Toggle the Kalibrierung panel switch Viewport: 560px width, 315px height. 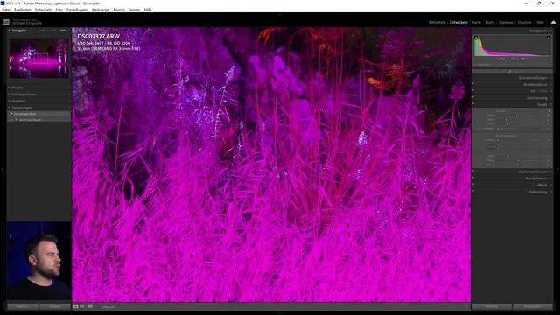[473, 192]
